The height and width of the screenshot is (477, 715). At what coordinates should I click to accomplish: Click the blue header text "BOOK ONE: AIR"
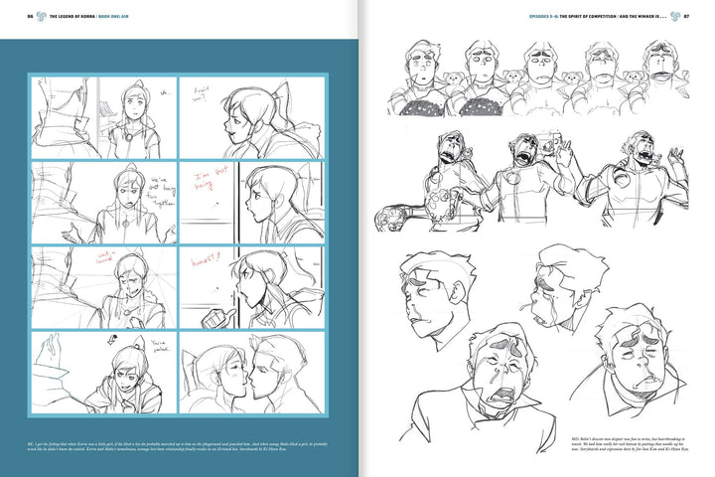coord(114,17)
